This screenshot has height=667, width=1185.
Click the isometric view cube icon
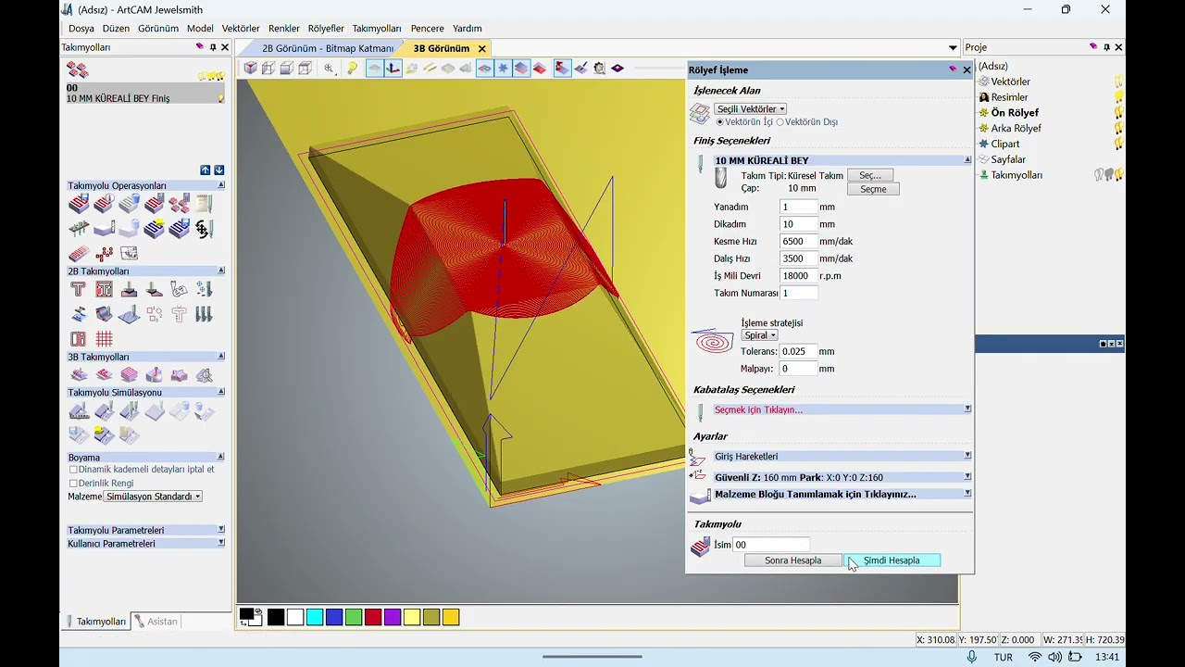point(251,68)
